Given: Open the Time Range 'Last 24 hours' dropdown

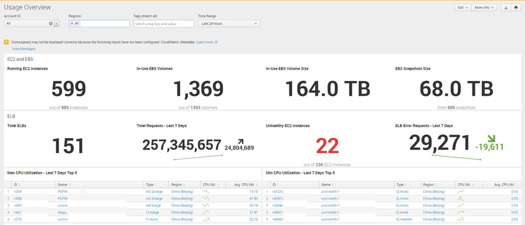Looking at the screenshot, I should [x=229, y=23].
